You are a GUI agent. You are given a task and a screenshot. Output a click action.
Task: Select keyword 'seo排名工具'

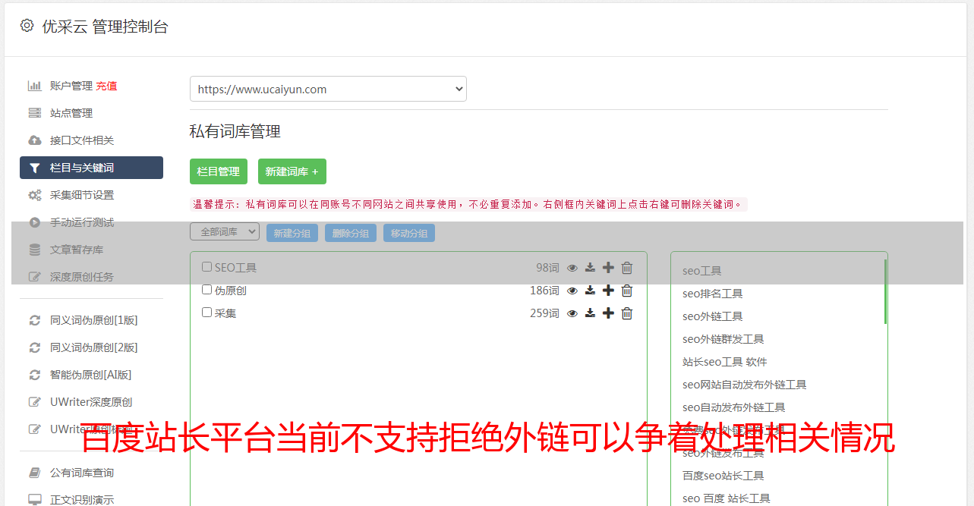tap(713, 294)
